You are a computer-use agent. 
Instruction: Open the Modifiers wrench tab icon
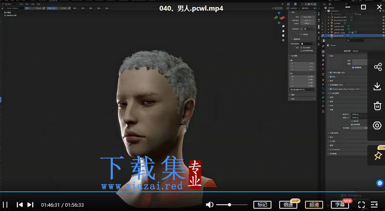coord(323,84)
